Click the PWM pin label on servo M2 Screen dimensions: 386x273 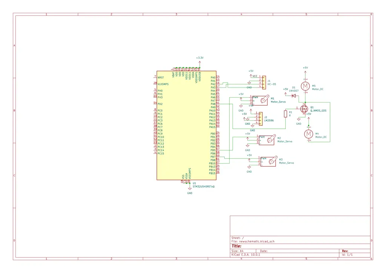point(262,137)
